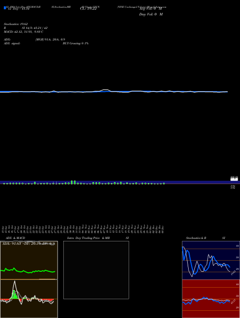Click the '(MGR) 91.6, 20.6, 0.9' ADX values
The height and width of the screenshot is (318, 240).
[x=50, y=40]
